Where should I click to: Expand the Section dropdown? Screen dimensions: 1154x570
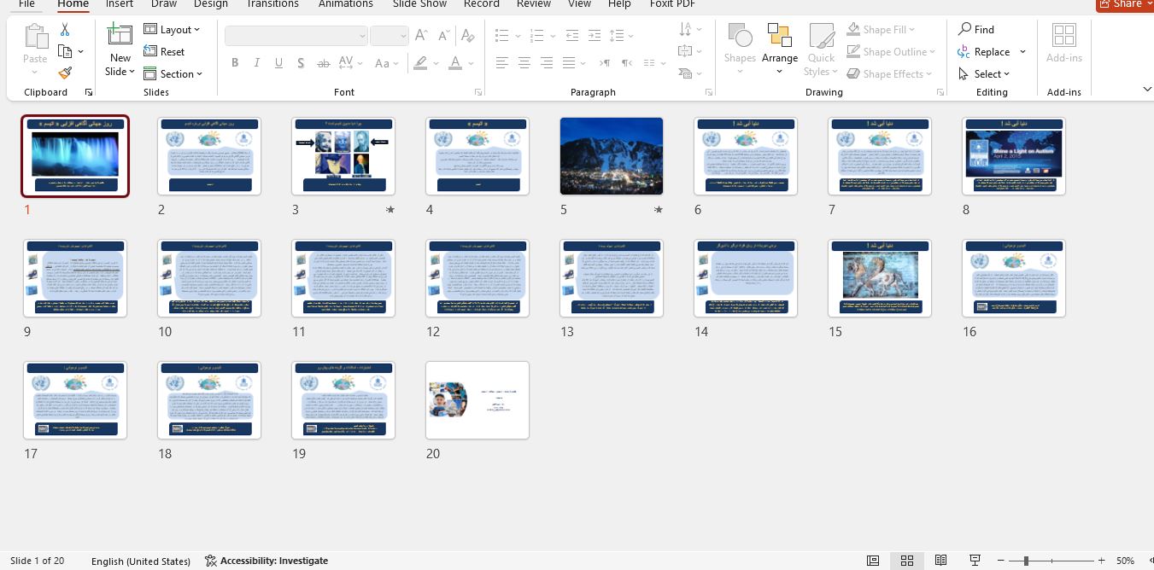(x=173, y=74)
